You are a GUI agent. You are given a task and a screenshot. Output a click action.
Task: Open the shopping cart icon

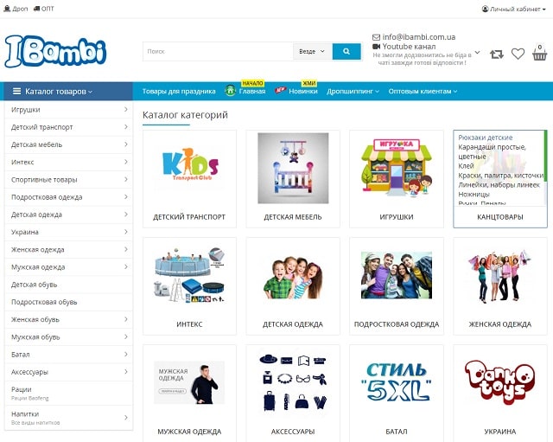click(540, 54)
